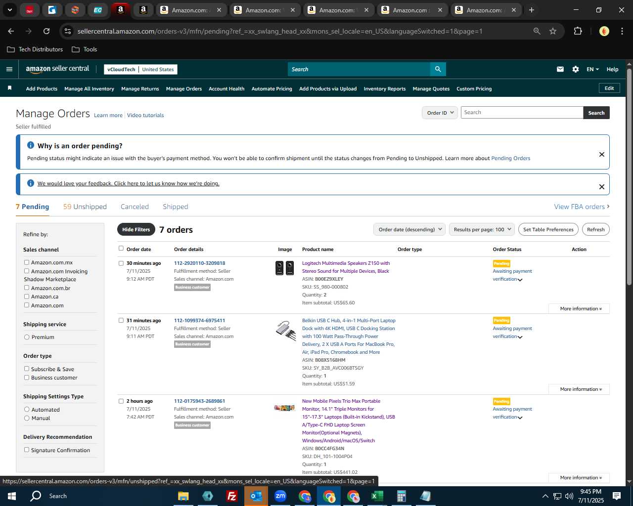
Task: Open the mail messages icon
Action: click(560, 69)
